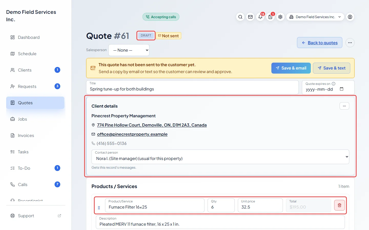Open the settings gear icon
The image size is (369, 230).
tap(280, 17)
